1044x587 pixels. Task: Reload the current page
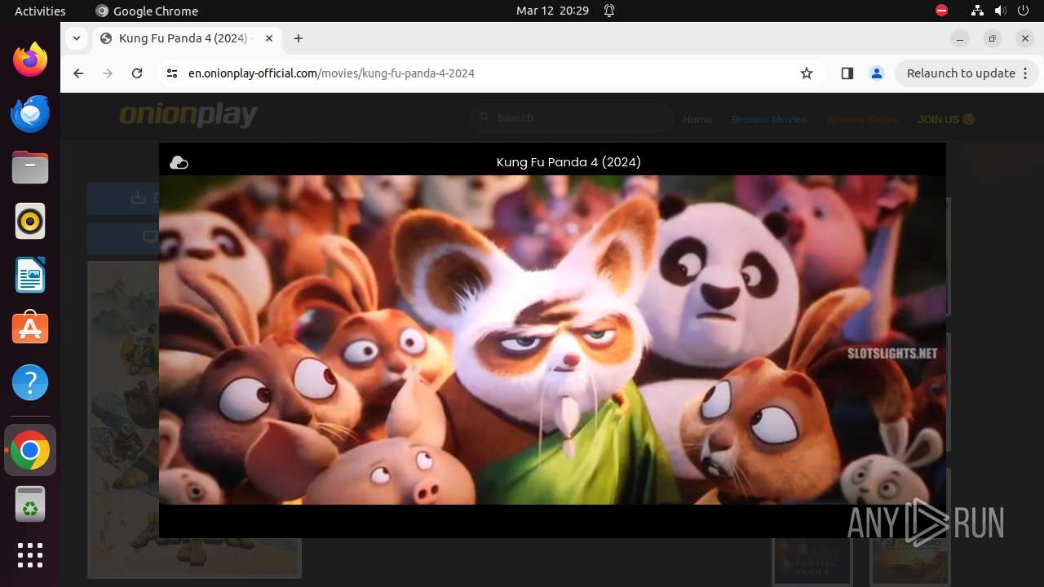coord(137,73)
